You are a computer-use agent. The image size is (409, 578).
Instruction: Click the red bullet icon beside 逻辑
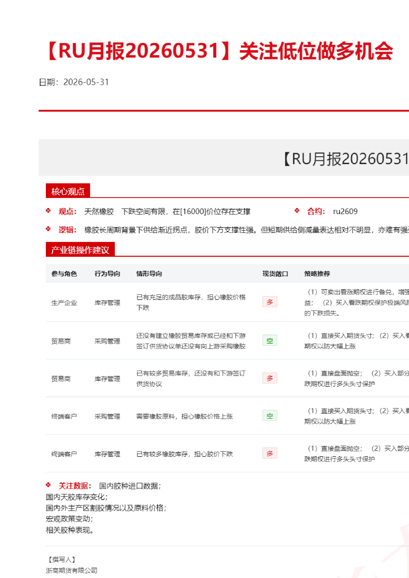[x=48, y=229]
